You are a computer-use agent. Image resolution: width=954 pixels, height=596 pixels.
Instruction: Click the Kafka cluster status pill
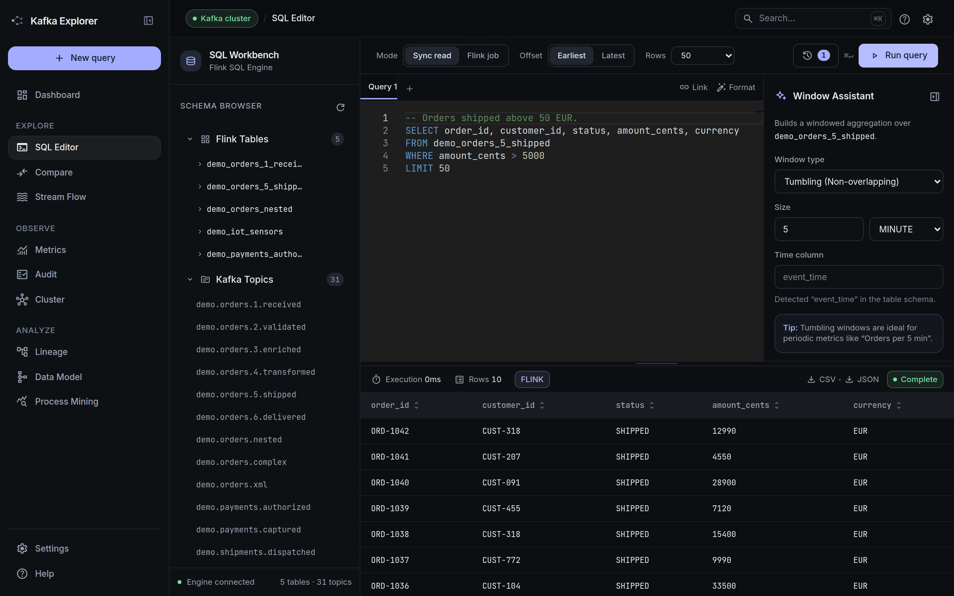click(222, 19)
